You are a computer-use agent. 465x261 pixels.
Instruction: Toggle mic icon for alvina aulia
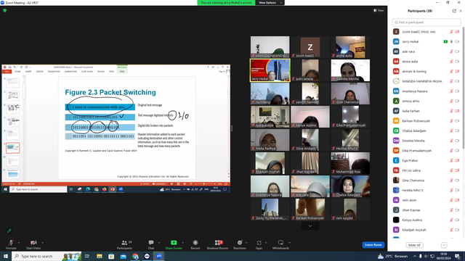click(451, 62)
